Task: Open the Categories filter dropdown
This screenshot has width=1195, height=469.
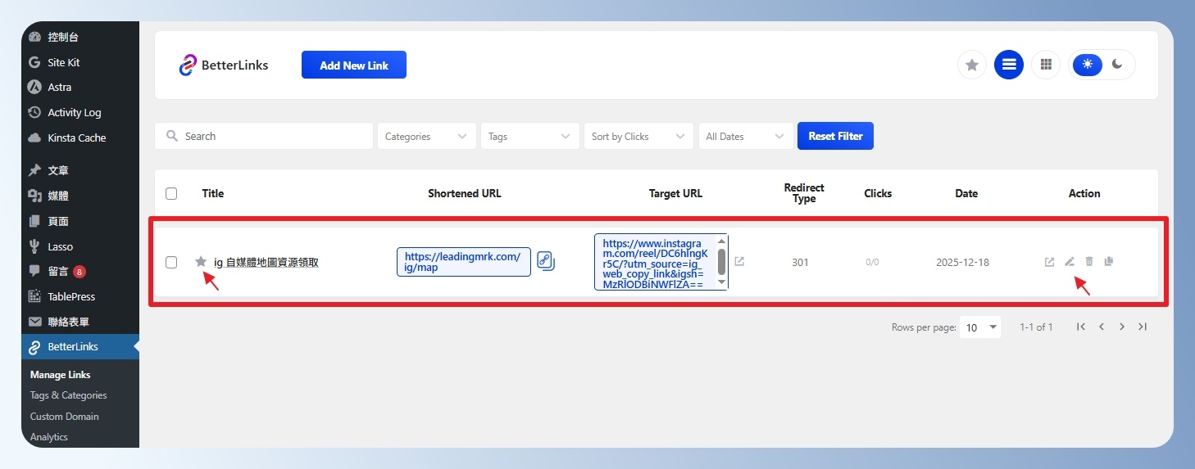Action: coord(425,137)
